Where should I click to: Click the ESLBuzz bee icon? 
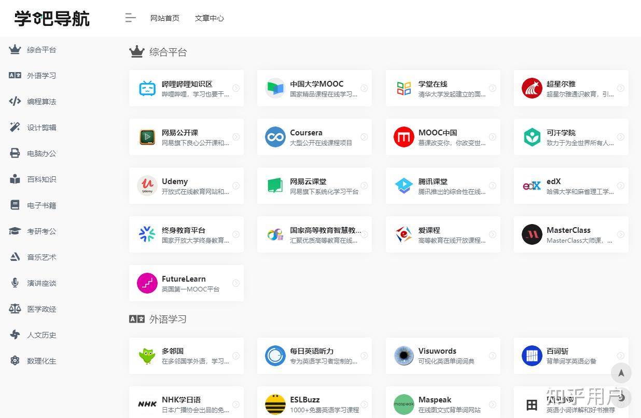[x=275, y=405]
